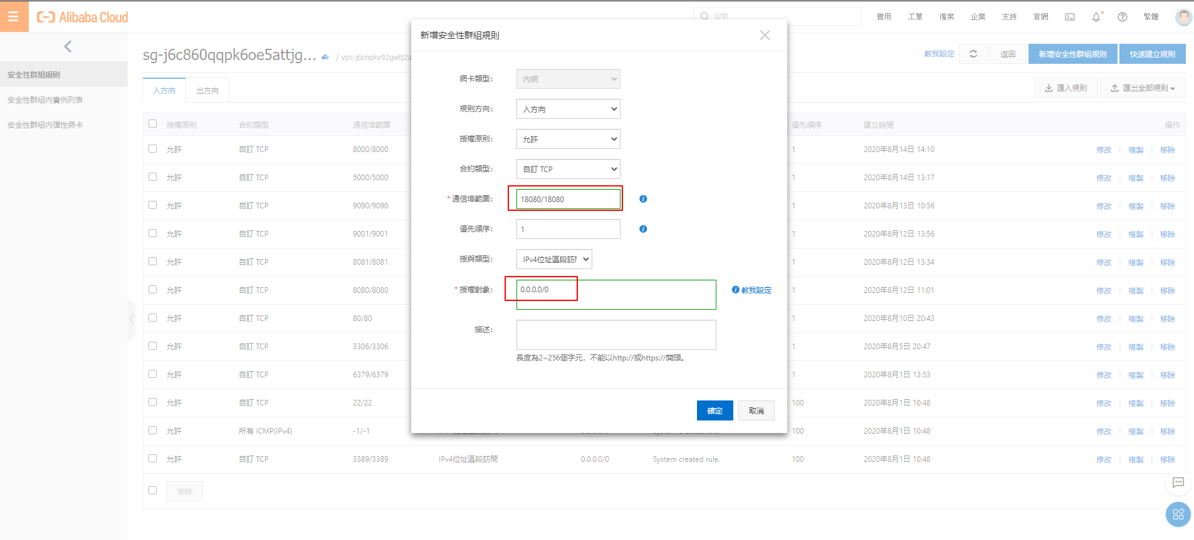The height and width of the screenshot is (540, 1194).
Task: Open the 支持 top menu
Action: point(1009,17)
